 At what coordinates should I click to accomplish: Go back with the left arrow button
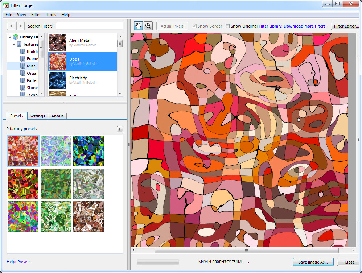11,26
